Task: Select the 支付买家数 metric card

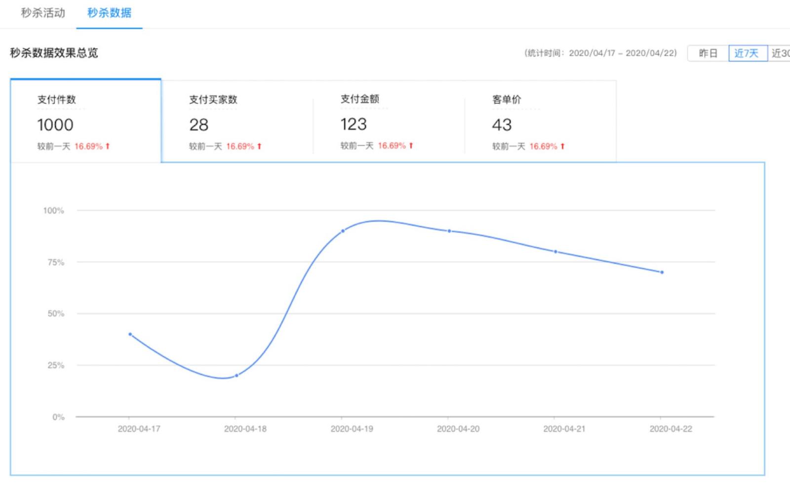Action: coord(237,121)
